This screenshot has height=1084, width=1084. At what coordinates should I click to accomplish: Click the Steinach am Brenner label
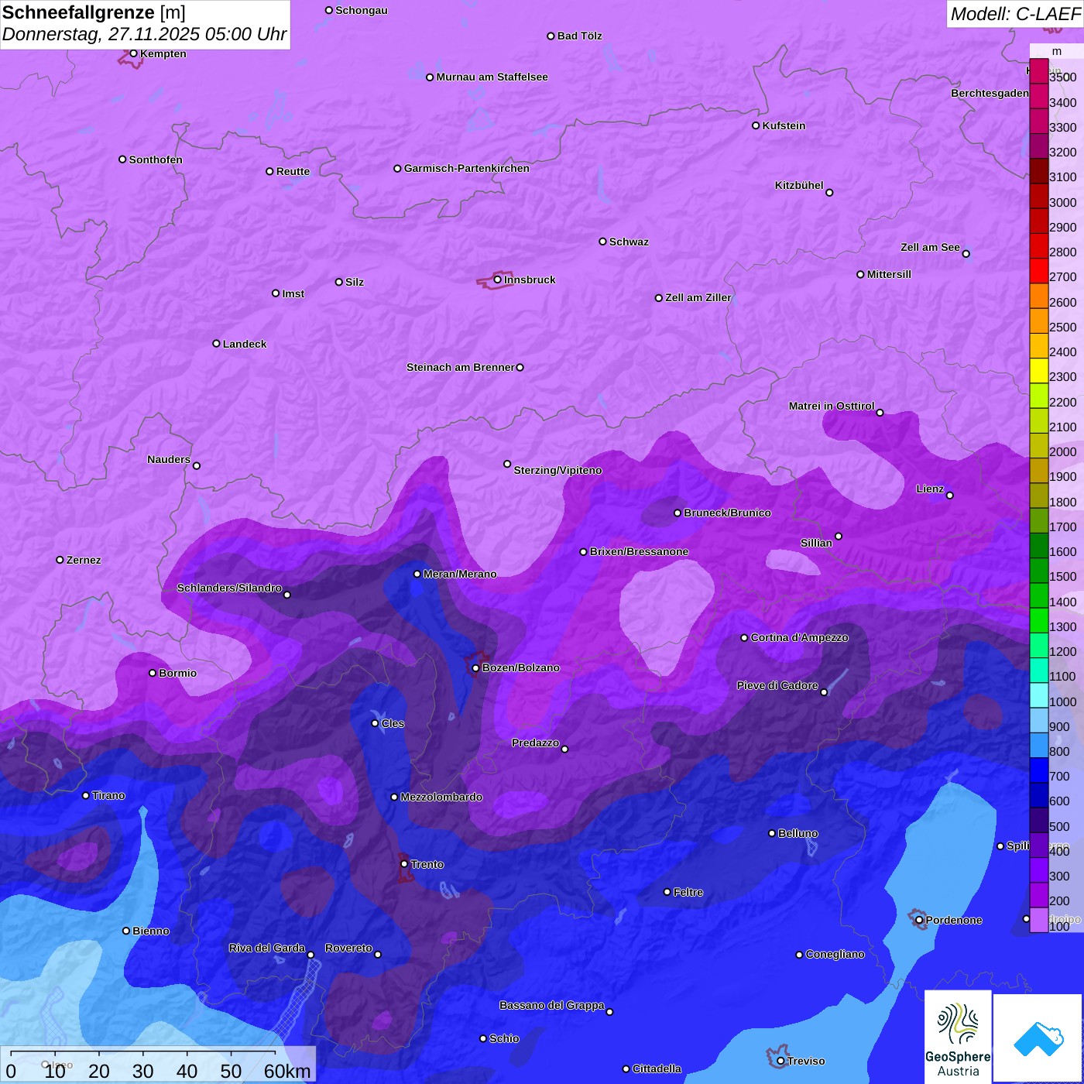coord(461,367)
